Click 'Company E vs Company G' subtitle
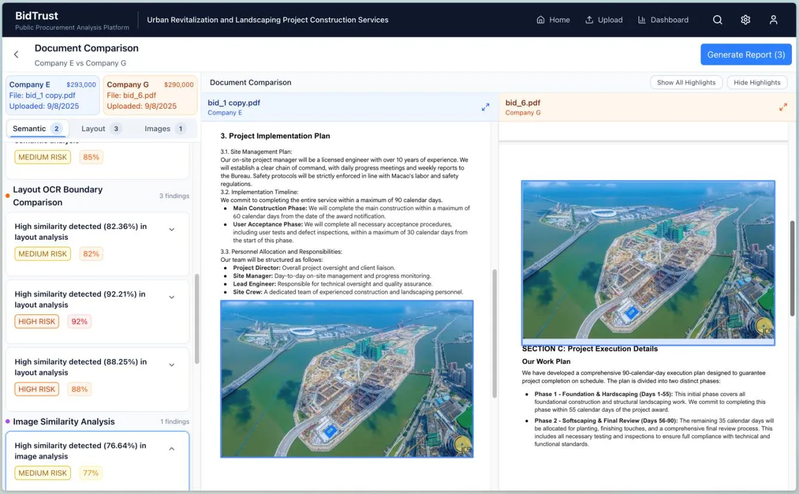The image size is (799, 494). point(80,63)
